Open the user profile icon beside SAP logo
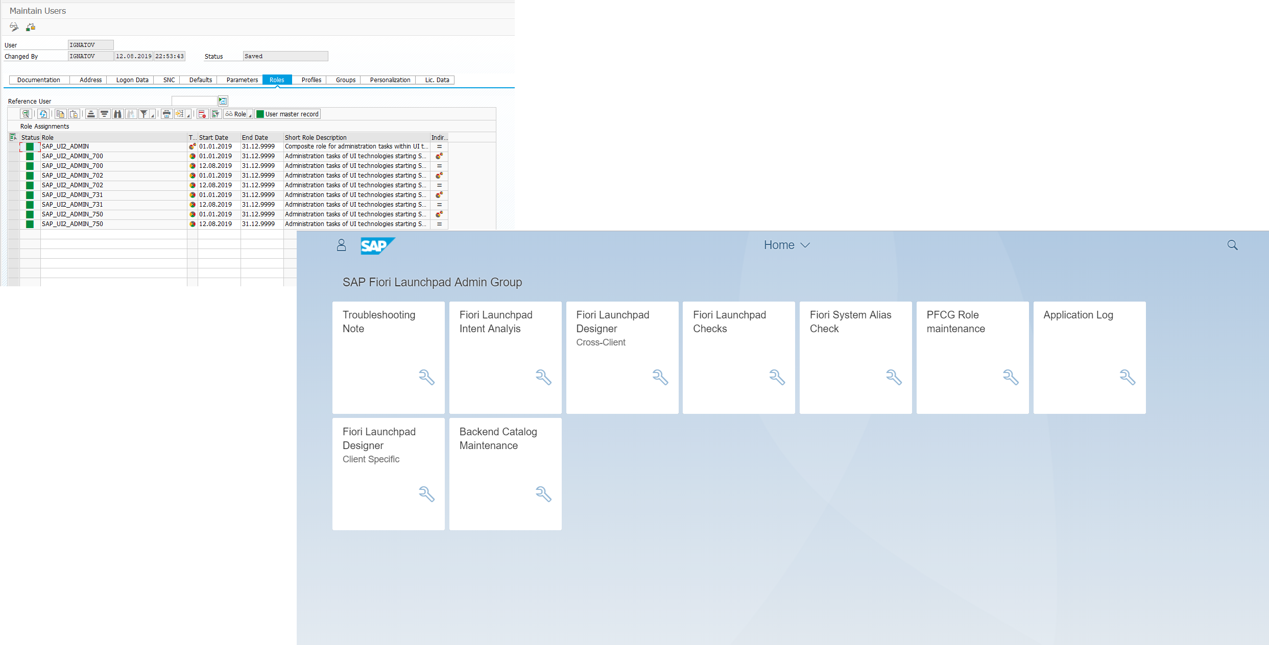The image size is (1269, 645). click(341, 245)
